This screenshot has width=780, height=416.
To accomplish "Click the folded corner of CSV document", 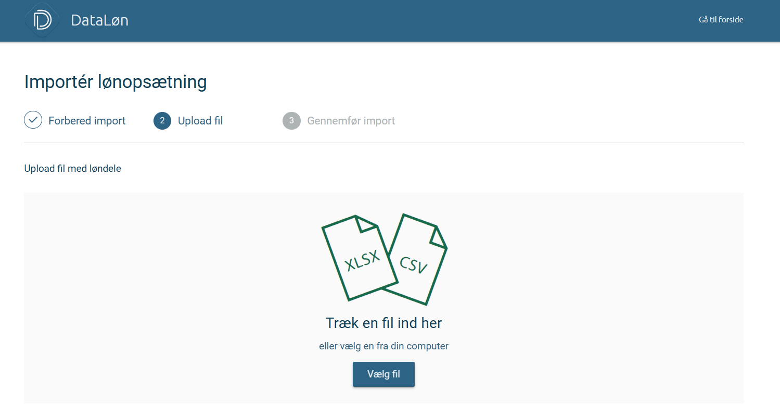I will pos(439,237).
